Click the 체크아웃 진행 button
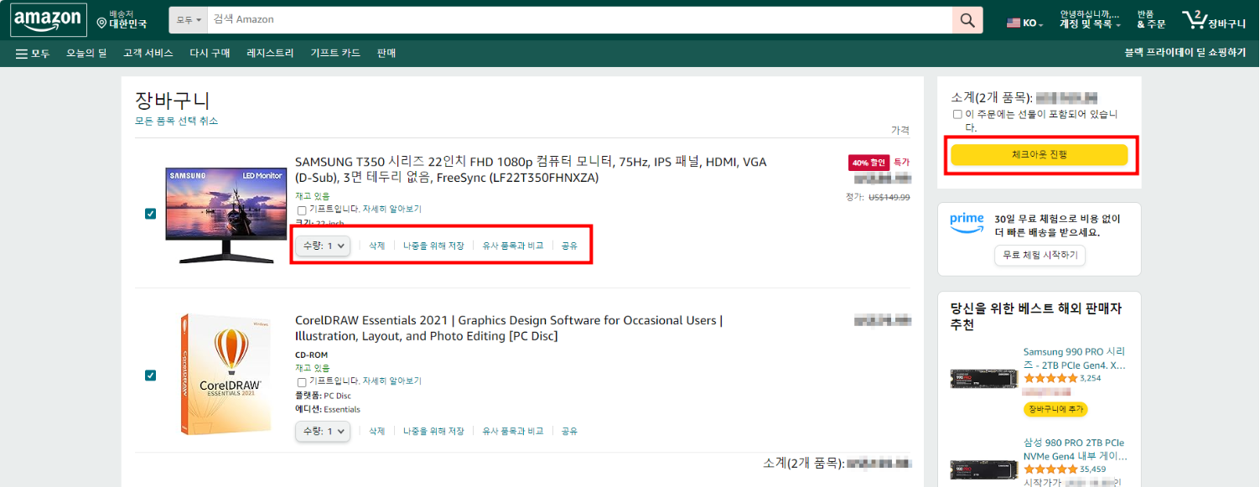The width and height of the screenshot is (1260, 487). click(x=1040, y=154)
